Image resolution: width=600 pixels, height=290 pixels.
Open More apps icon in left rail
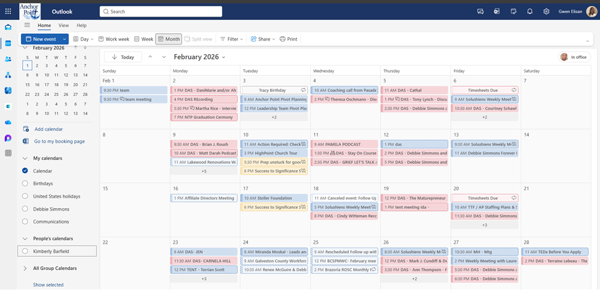(x=8, y=153)
